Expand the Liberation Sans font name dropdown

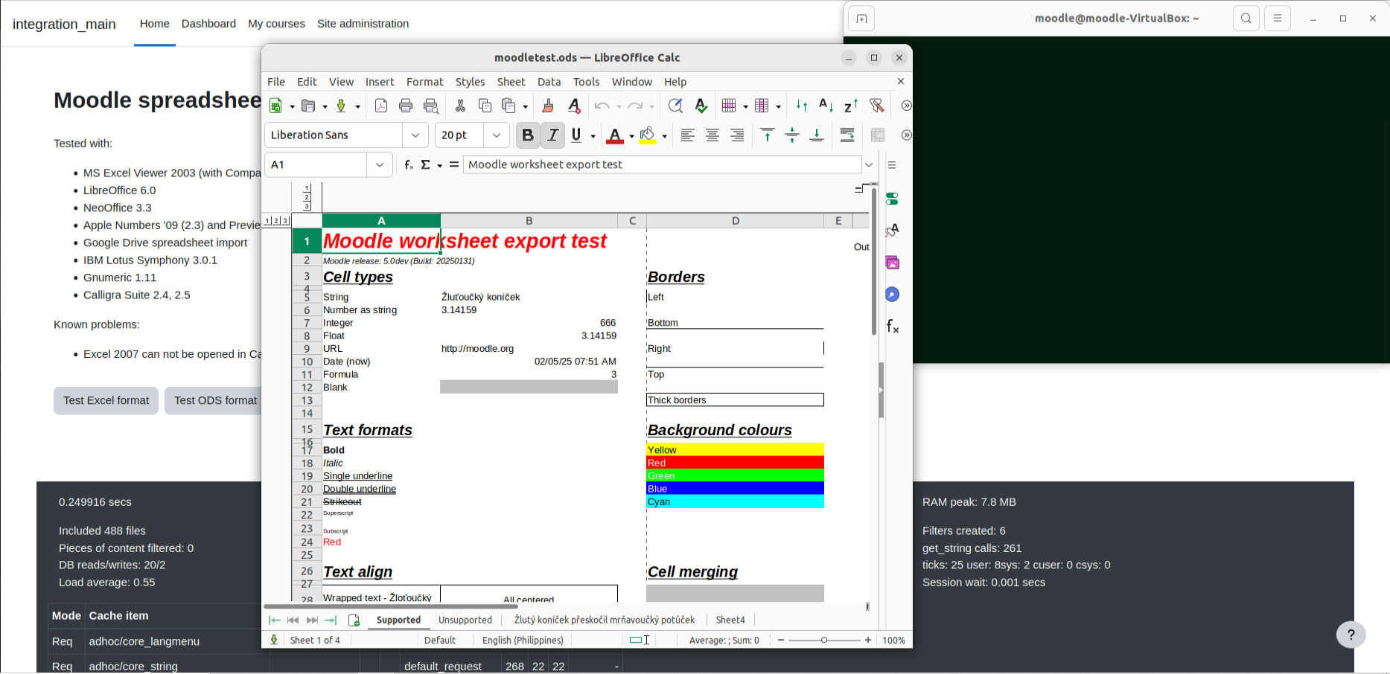415,135
